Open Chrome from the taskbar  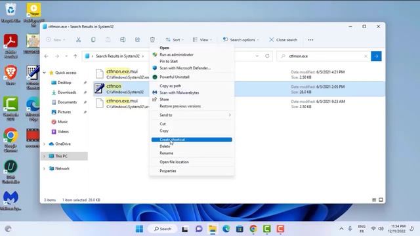[253, 229]
